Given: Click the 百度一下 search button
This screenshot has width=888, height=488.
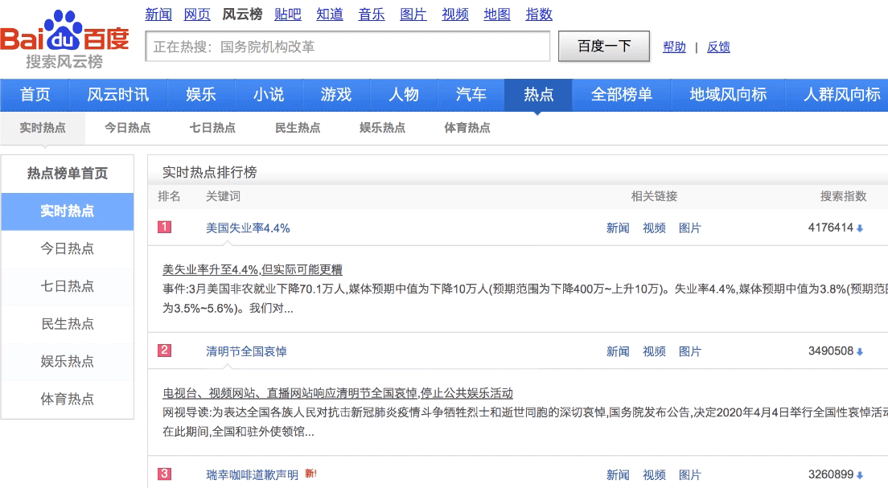Looking at the screenshot, I should pyautogui.click(x=604, y=46).
